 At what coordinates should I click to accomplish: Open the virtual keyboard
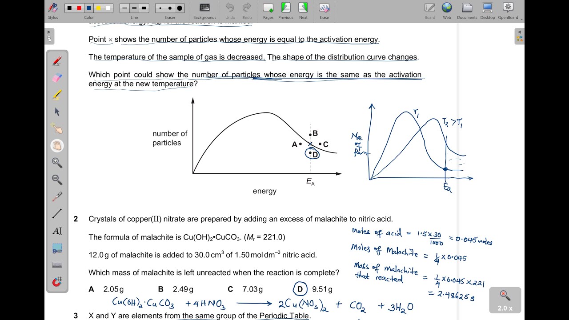pos(57,265)
